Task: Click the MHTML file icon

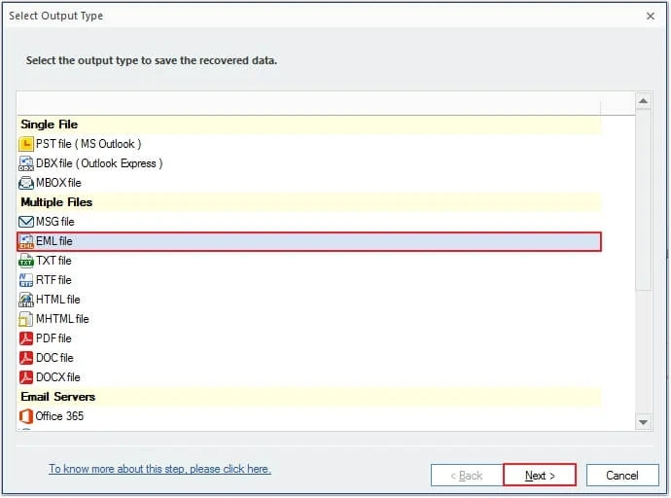Action: click(x=26, y=319)
